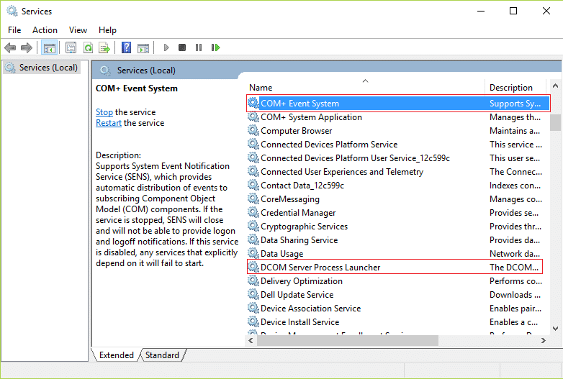
Task: Open the File menu
Action: click(x=14, y=30)
